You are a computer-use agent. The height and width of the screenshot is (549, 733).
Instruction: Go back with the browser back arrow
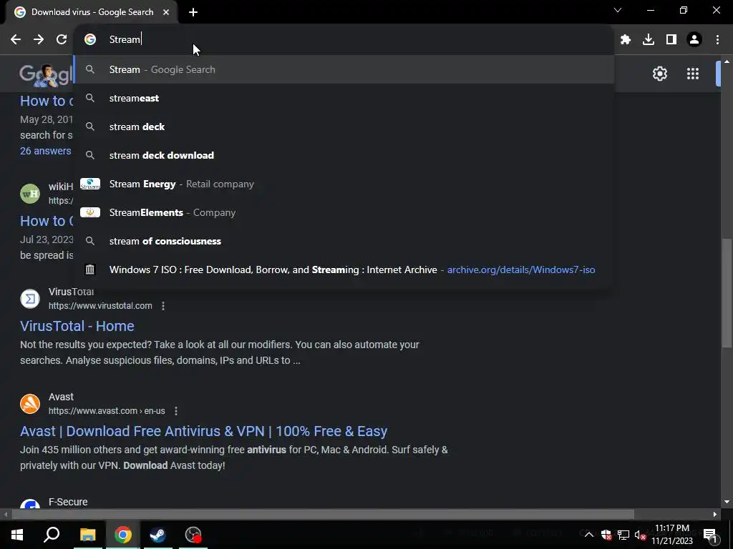click(x=16, y=40)
